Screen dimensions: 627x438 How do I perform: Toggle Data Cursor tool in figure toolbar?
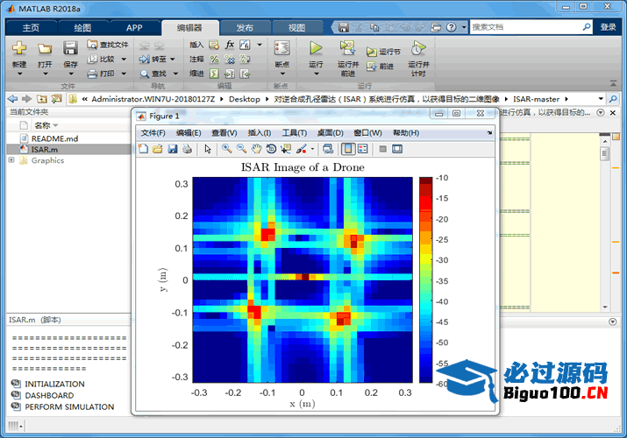tap(286, 149)
